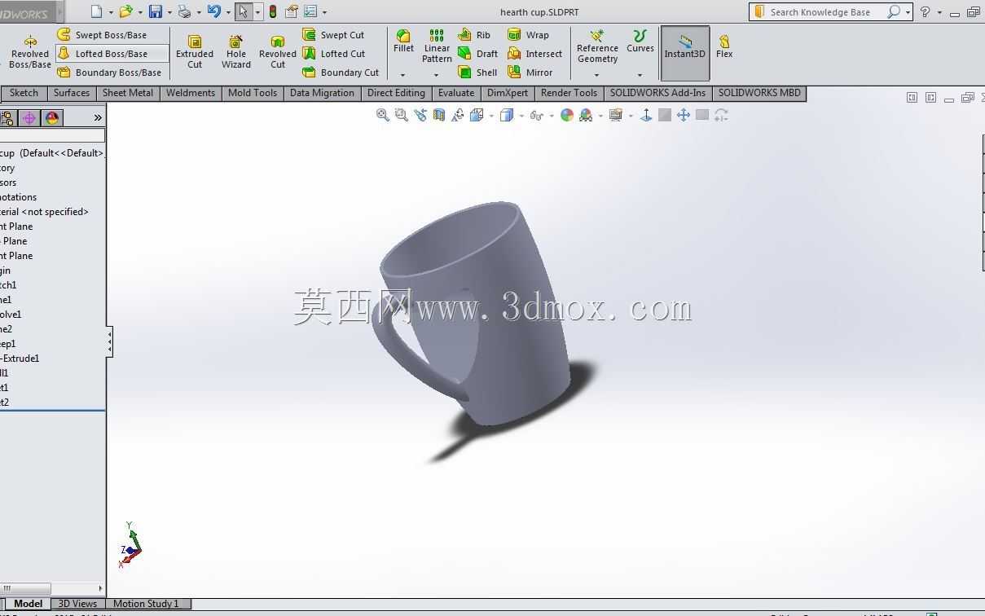Open the Flex feature
The image size is (985, 616).
(x=724, y=46)
